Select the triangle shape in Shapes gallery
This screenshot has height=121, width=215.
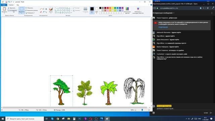point(70,8)
